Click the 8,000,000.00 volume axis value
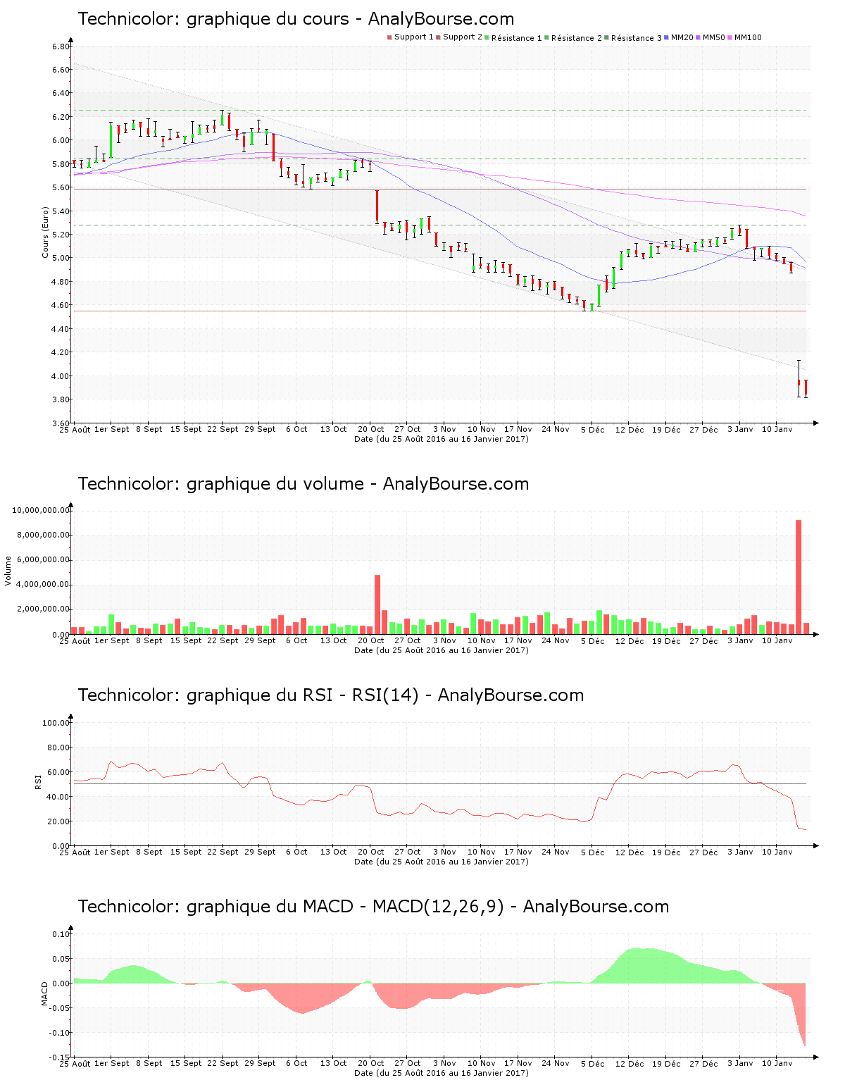The width and height of the screenshot is (845, 1092). tap(43, 535)
